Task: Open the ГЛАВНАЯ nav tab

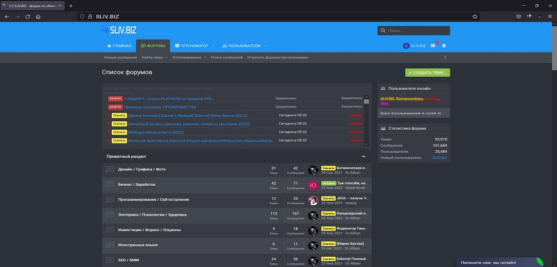Action: click(x=119, y=46)
